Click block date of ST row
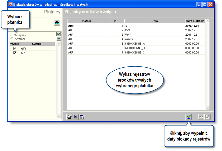This screenshot has height=151, width=222. coord(192,26)
